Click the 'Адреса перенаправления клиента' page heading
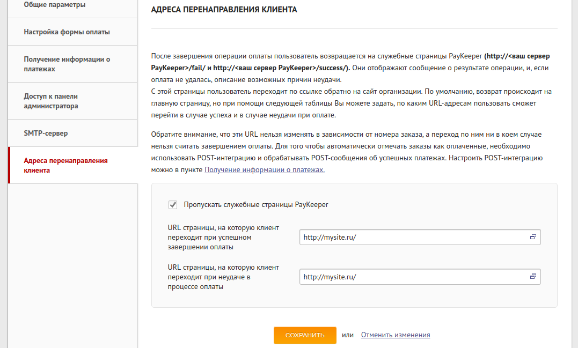The image size is (578, 348). [x=224, y=10]
